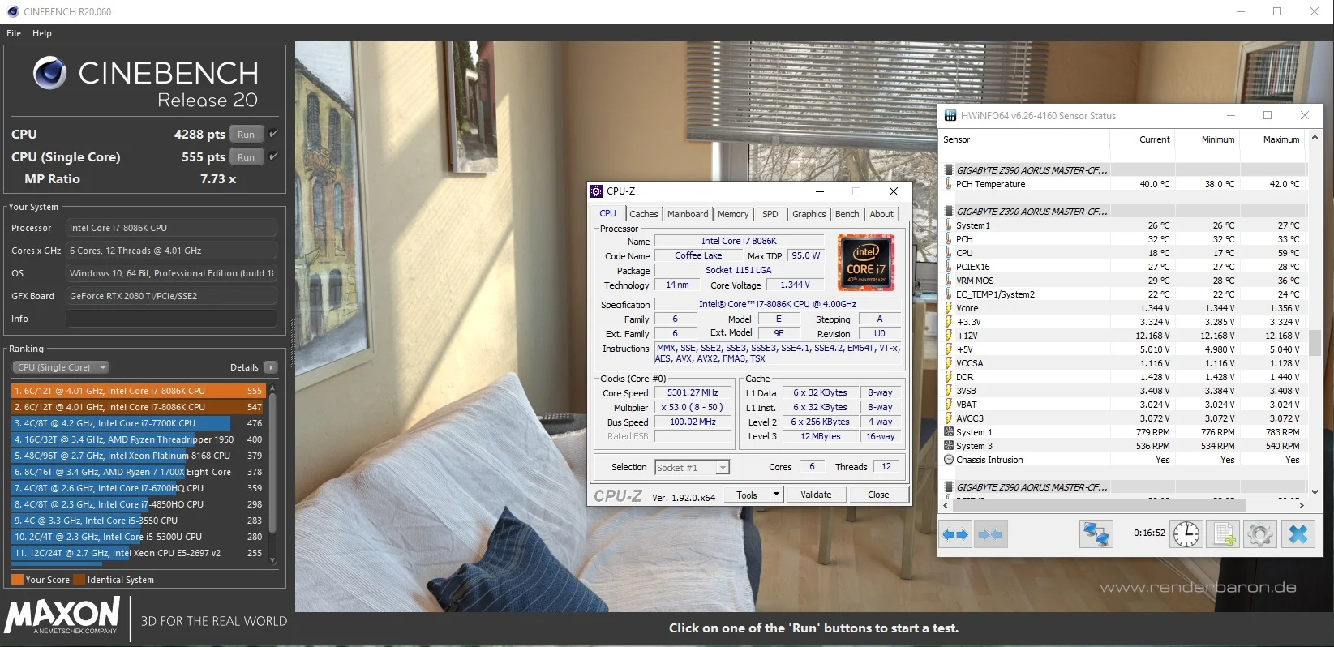Click the PCH Temperature thermometer icon in HWiNFO
This screenshot has height=647, width=1334.
click(949, 184)
